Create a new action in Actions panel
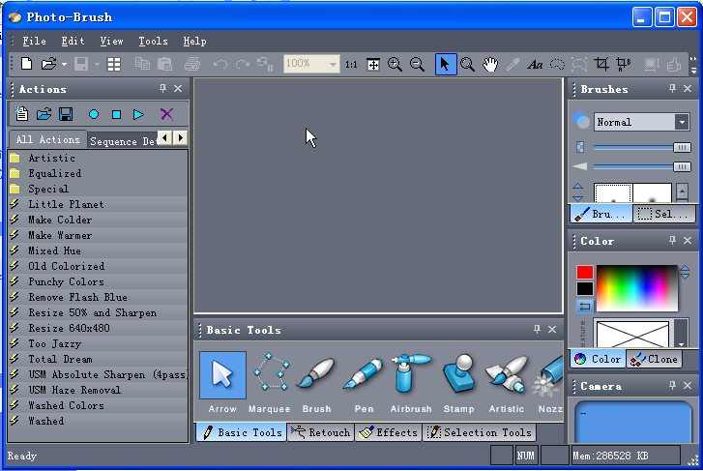The width and height of the screenshot is (703, 471). [21, 114]
